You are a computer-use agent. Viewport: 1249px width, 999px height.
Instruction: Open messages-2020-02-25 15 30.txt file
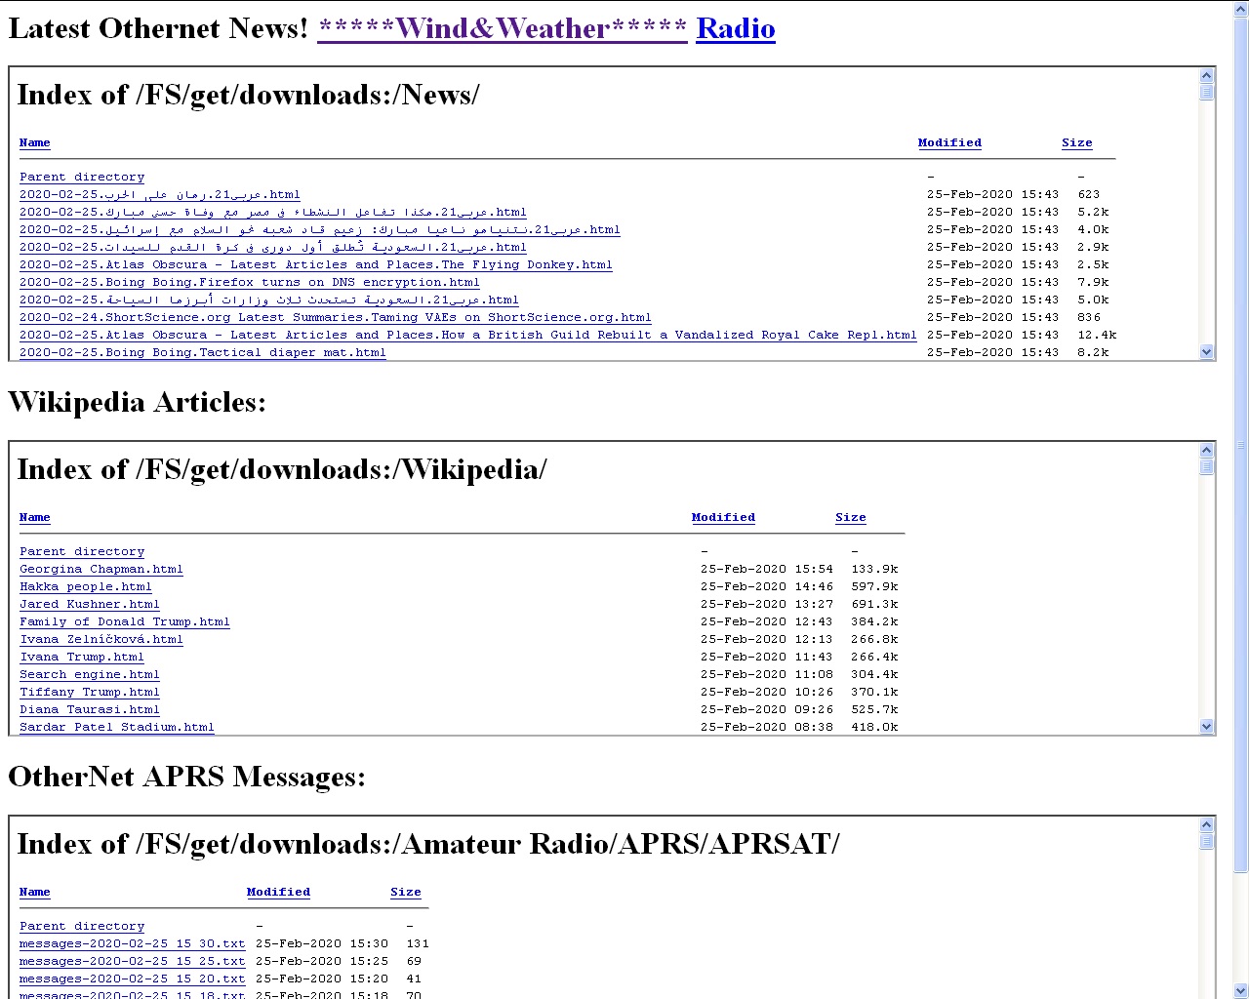[x=133, y=943]
